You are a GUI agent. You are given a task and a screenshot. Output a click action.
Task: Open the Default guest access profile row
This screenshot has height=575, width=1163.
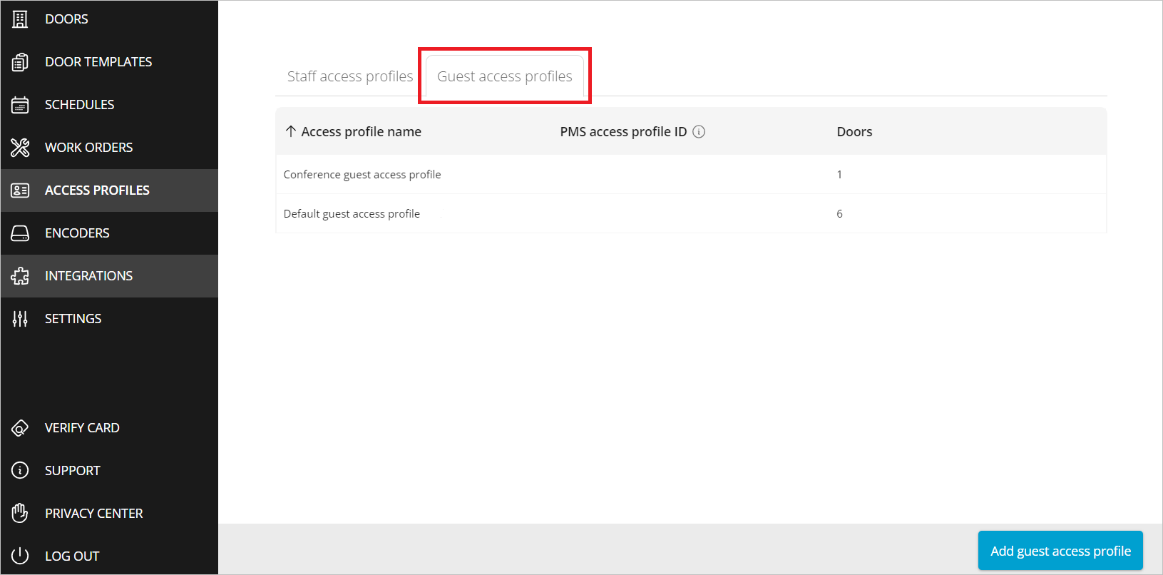point(352,214)
